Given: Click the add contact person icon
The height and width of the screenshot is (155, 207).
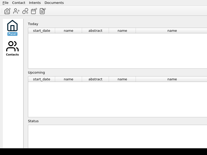Looking at the screenshot, I should (16, 11).
